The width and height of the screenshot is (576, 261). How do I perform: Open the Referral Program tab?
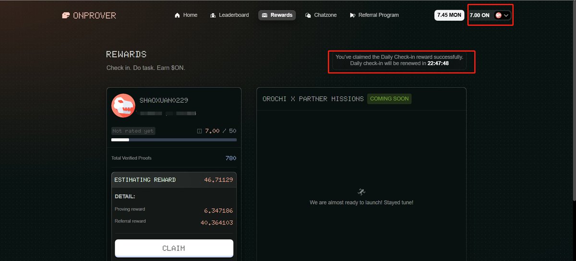click(374, 15)
